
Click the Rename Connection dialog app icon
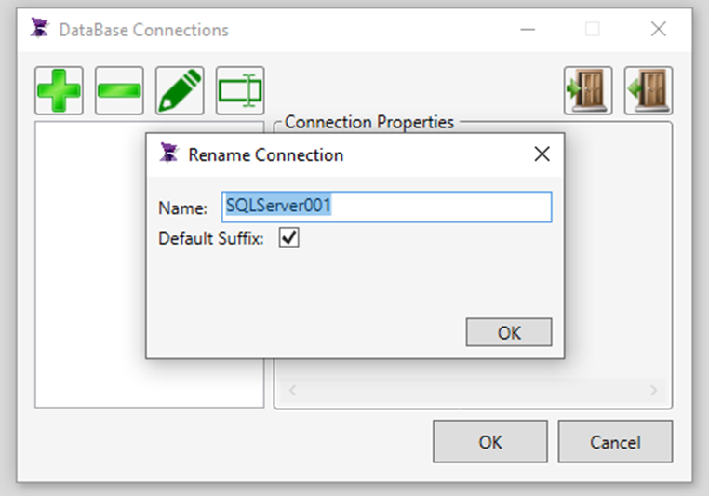pyautogui.click(x=169, y=154)
